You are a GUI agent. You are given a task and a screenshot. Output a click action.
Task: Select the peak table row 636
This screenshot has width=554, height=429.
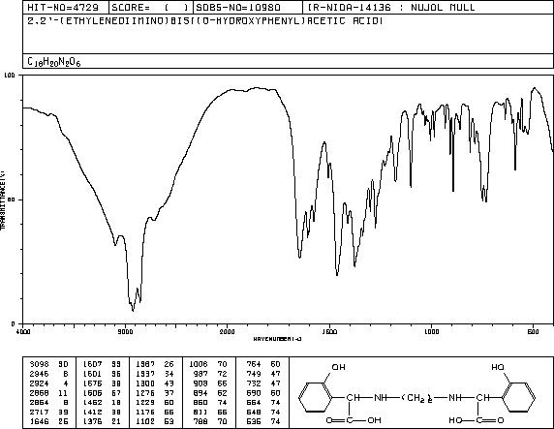tap(263, 421)
